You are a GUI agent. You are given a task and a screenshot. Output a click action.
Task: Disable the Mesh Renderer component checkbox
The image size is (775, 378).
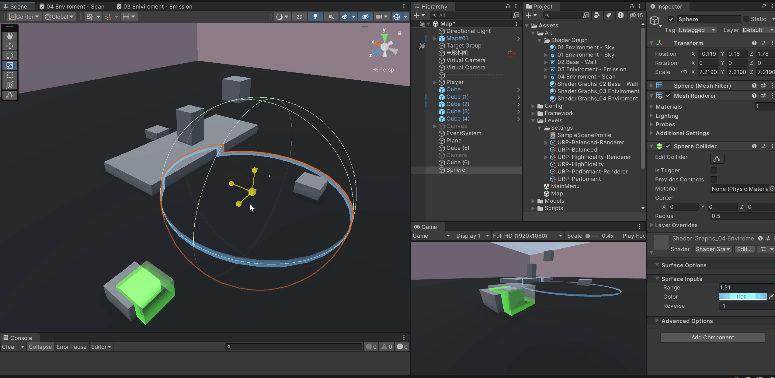[668, 96]
